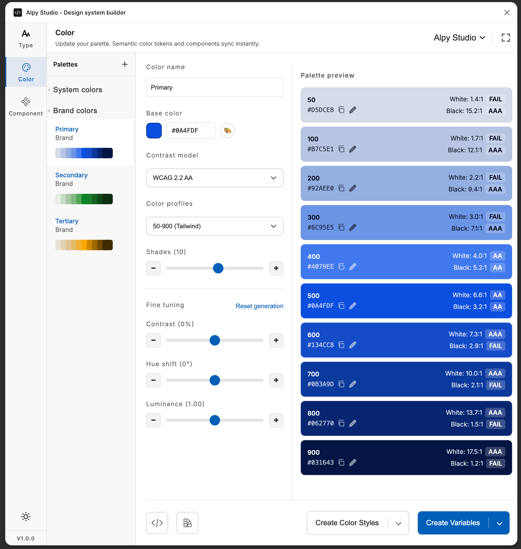Open the Contrast model dropdown

tap(214, 178)
